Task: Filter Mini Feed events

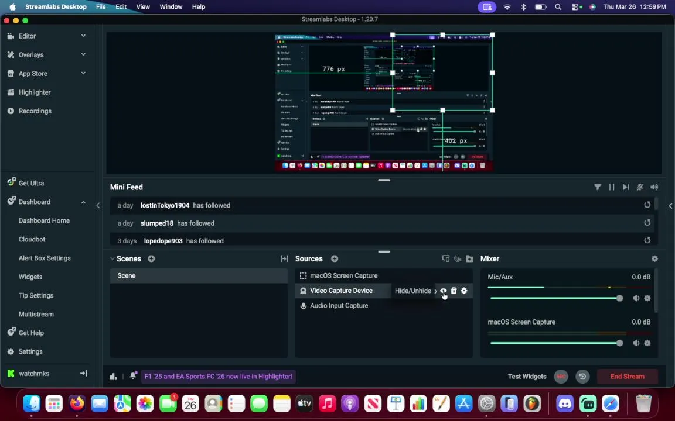Action: click(598, 187)
